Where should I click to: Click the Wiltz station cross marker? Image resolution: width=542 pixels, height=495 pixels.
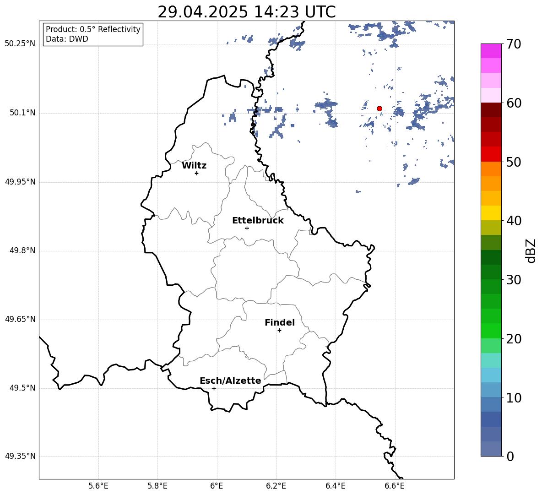(x=197, y=173)
